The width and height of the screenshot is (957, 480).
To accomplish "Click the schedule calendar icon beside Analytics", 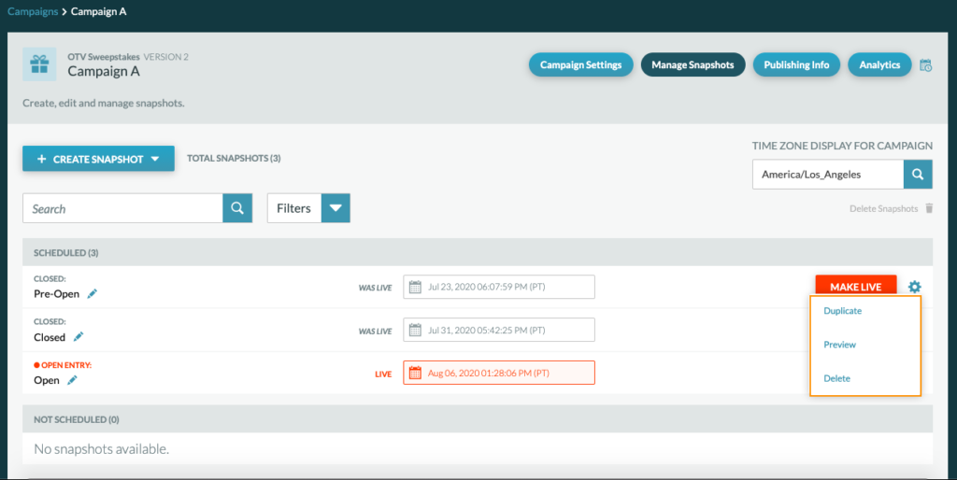I will tap(925, 65).
